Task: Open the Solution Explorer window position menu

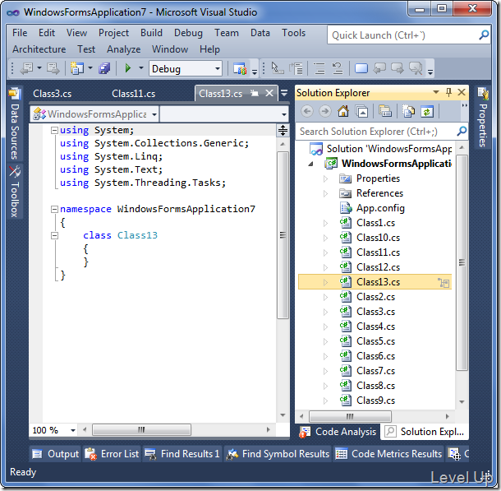Action: 436,92
